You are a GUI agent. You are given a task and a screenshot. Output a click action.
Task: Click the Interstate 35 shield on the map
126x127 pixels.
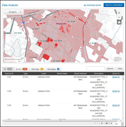[x=23, y=22]
